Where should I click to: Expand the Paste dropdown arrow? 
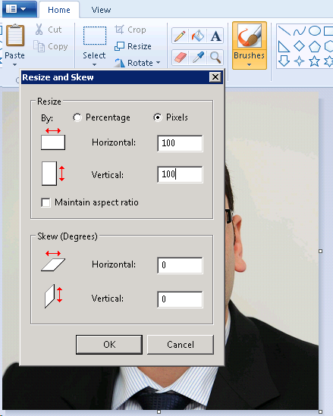pos(15,64)
